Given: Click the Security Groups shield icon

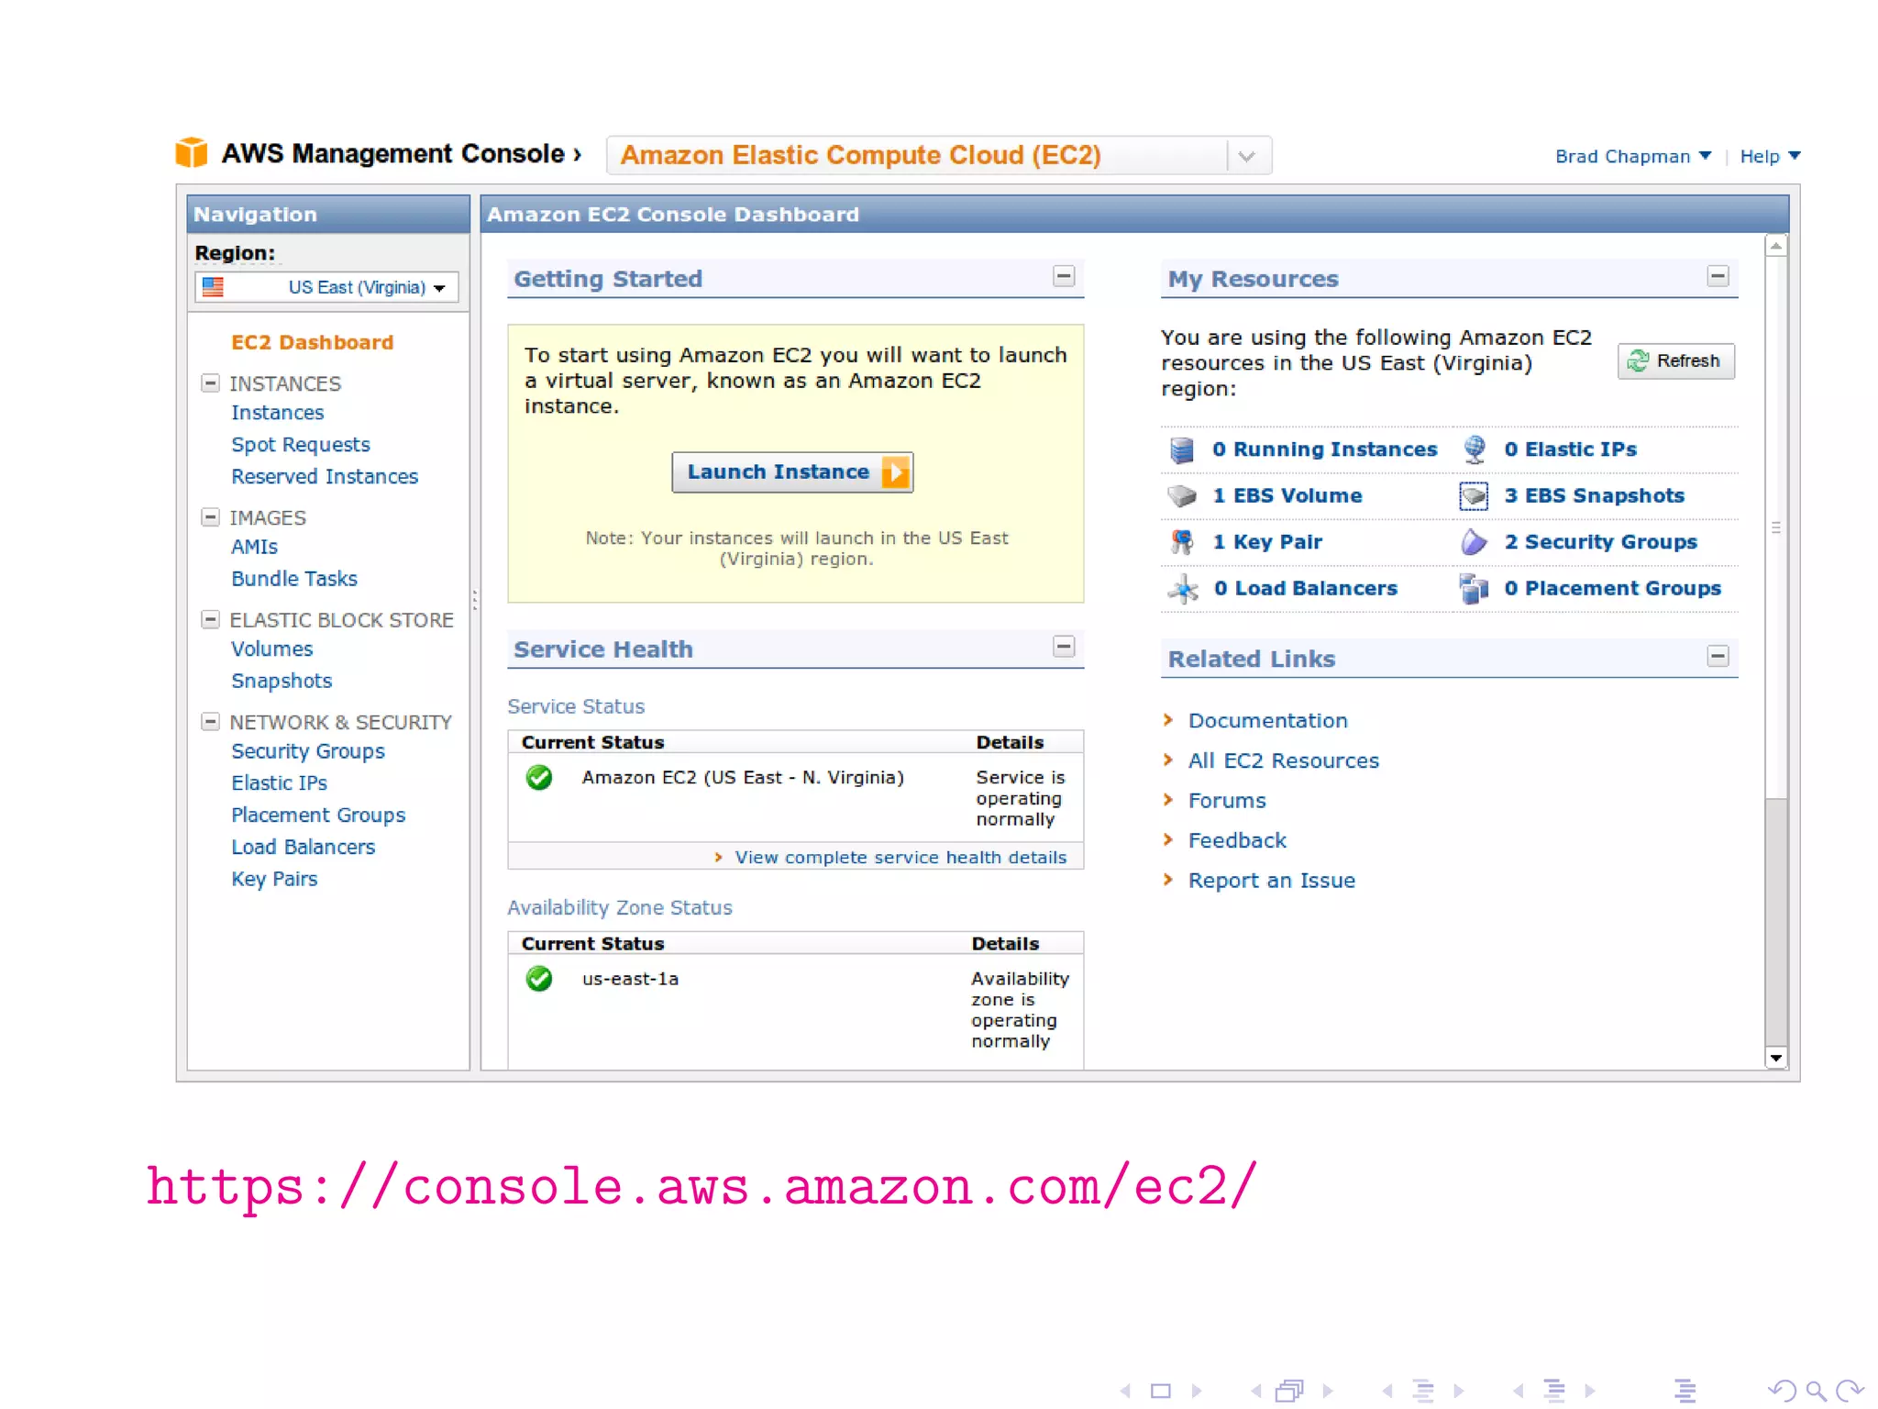Looking at the screenshot, I should coord(1474,542).
